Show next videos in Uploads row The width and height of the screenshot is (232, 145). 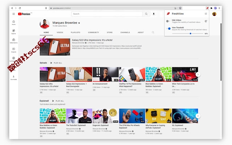point(198,74)
